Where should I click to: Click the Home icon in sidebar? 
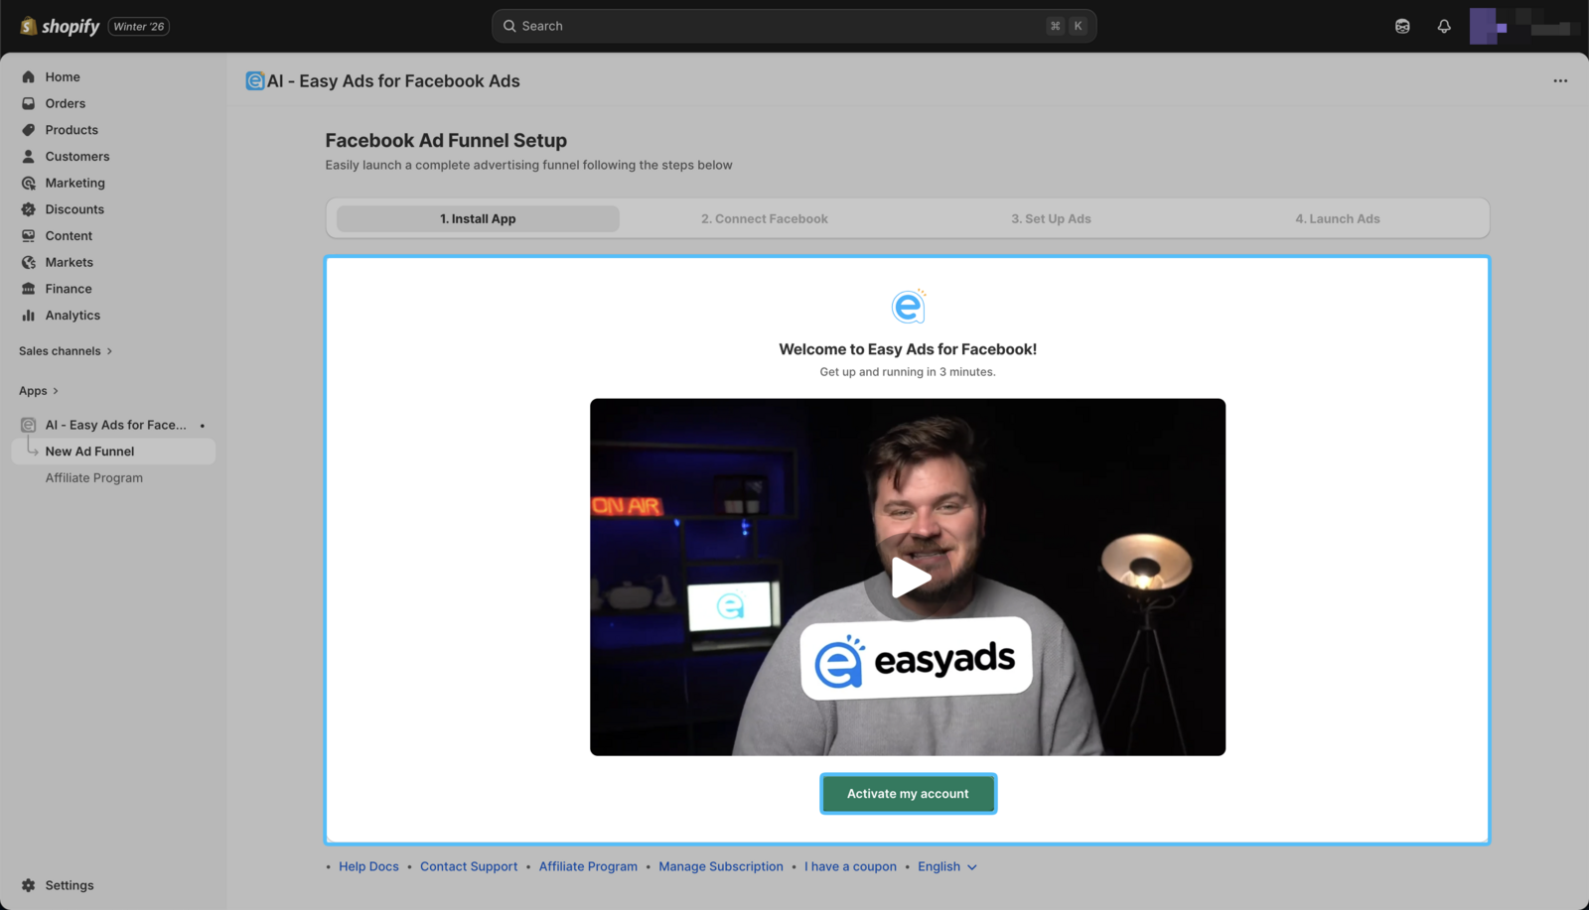click(x=28, y=76)
